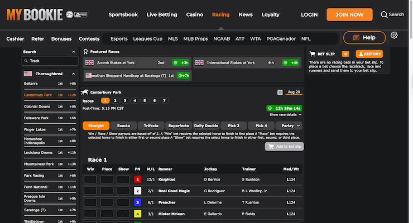Viewport: 413px width, 223px height.
Task: Tick the Place box for Real Good Magic
Action: pos(107,191)
